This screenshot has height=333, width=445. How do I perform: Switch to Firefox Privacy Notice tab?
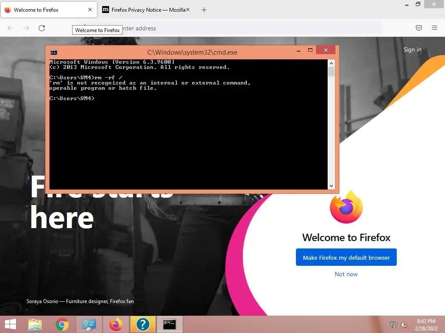(146, 10)
